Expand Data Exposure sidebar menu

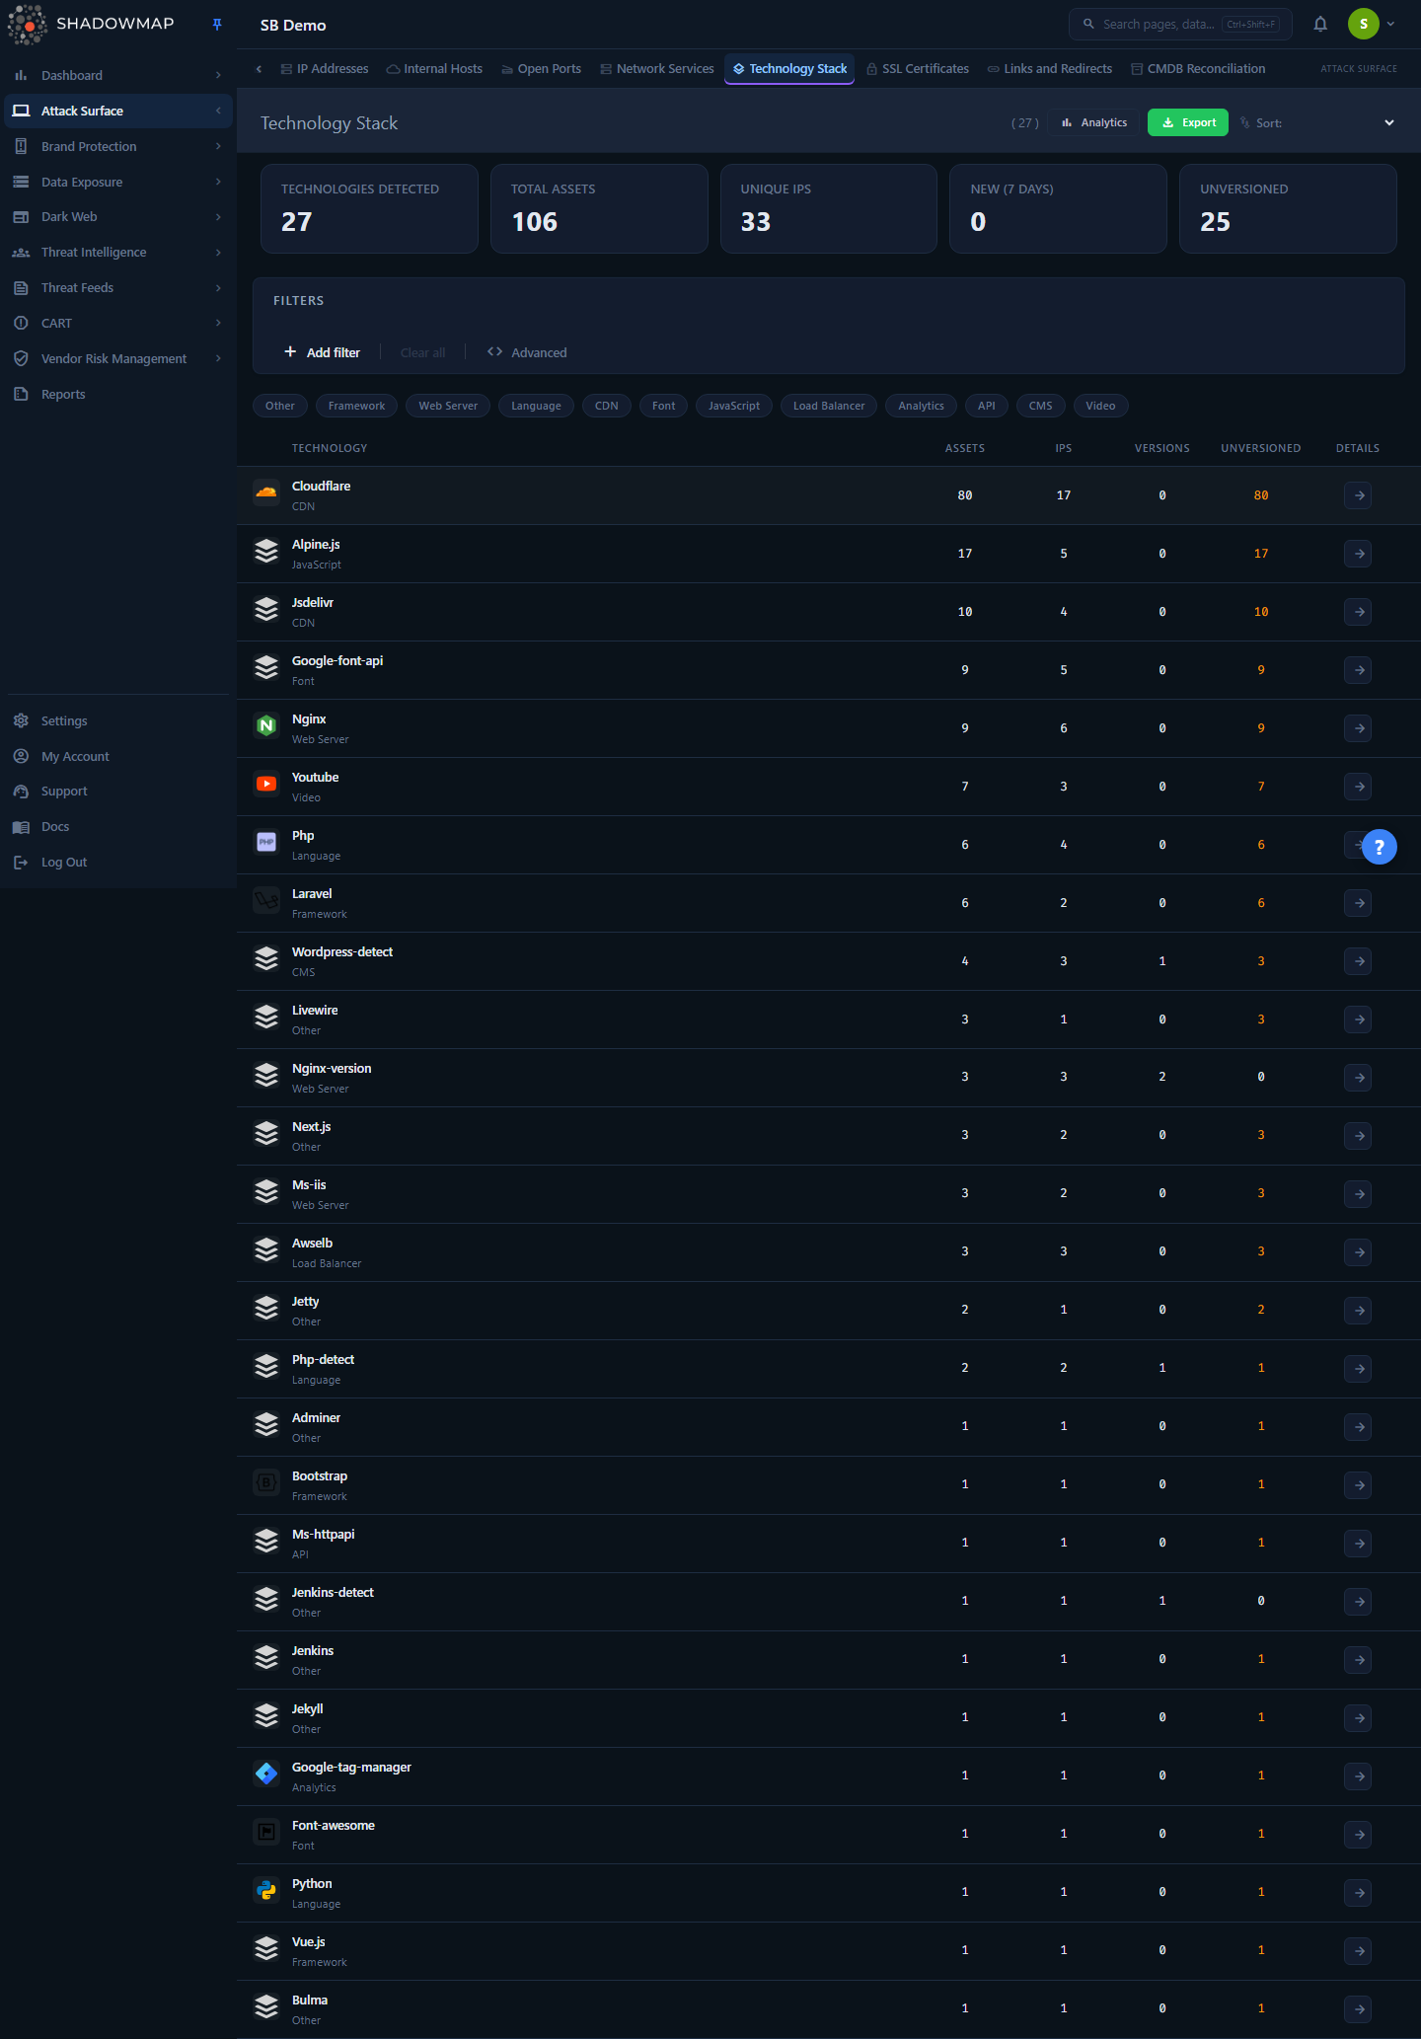[x=218, y=182]
